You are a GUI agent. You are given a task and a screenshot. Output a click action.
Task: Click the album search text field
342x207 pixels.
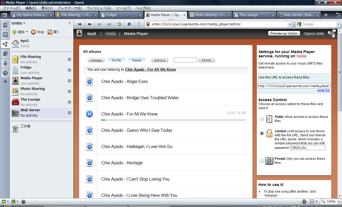185,60
